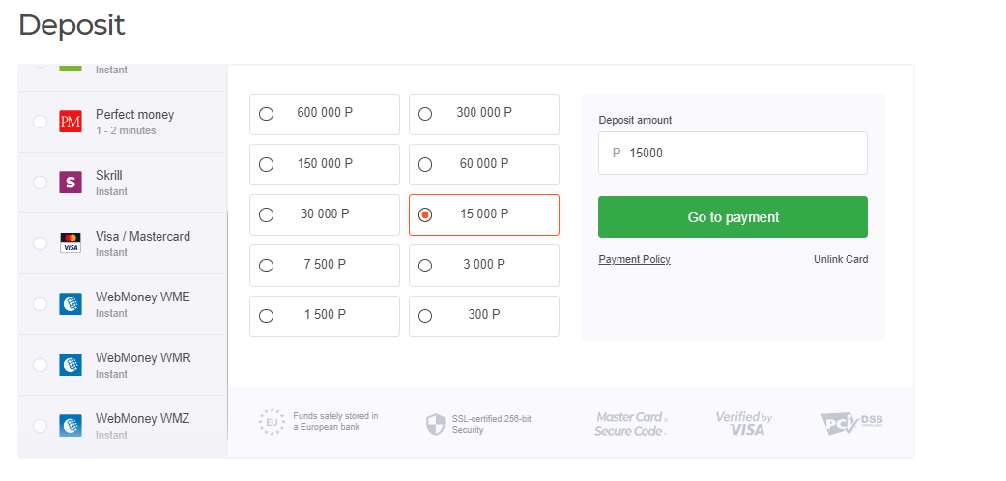Screen dimensions: 1006x481
Task: Click the Verified by Visa logo
Action: pos(743,423)
